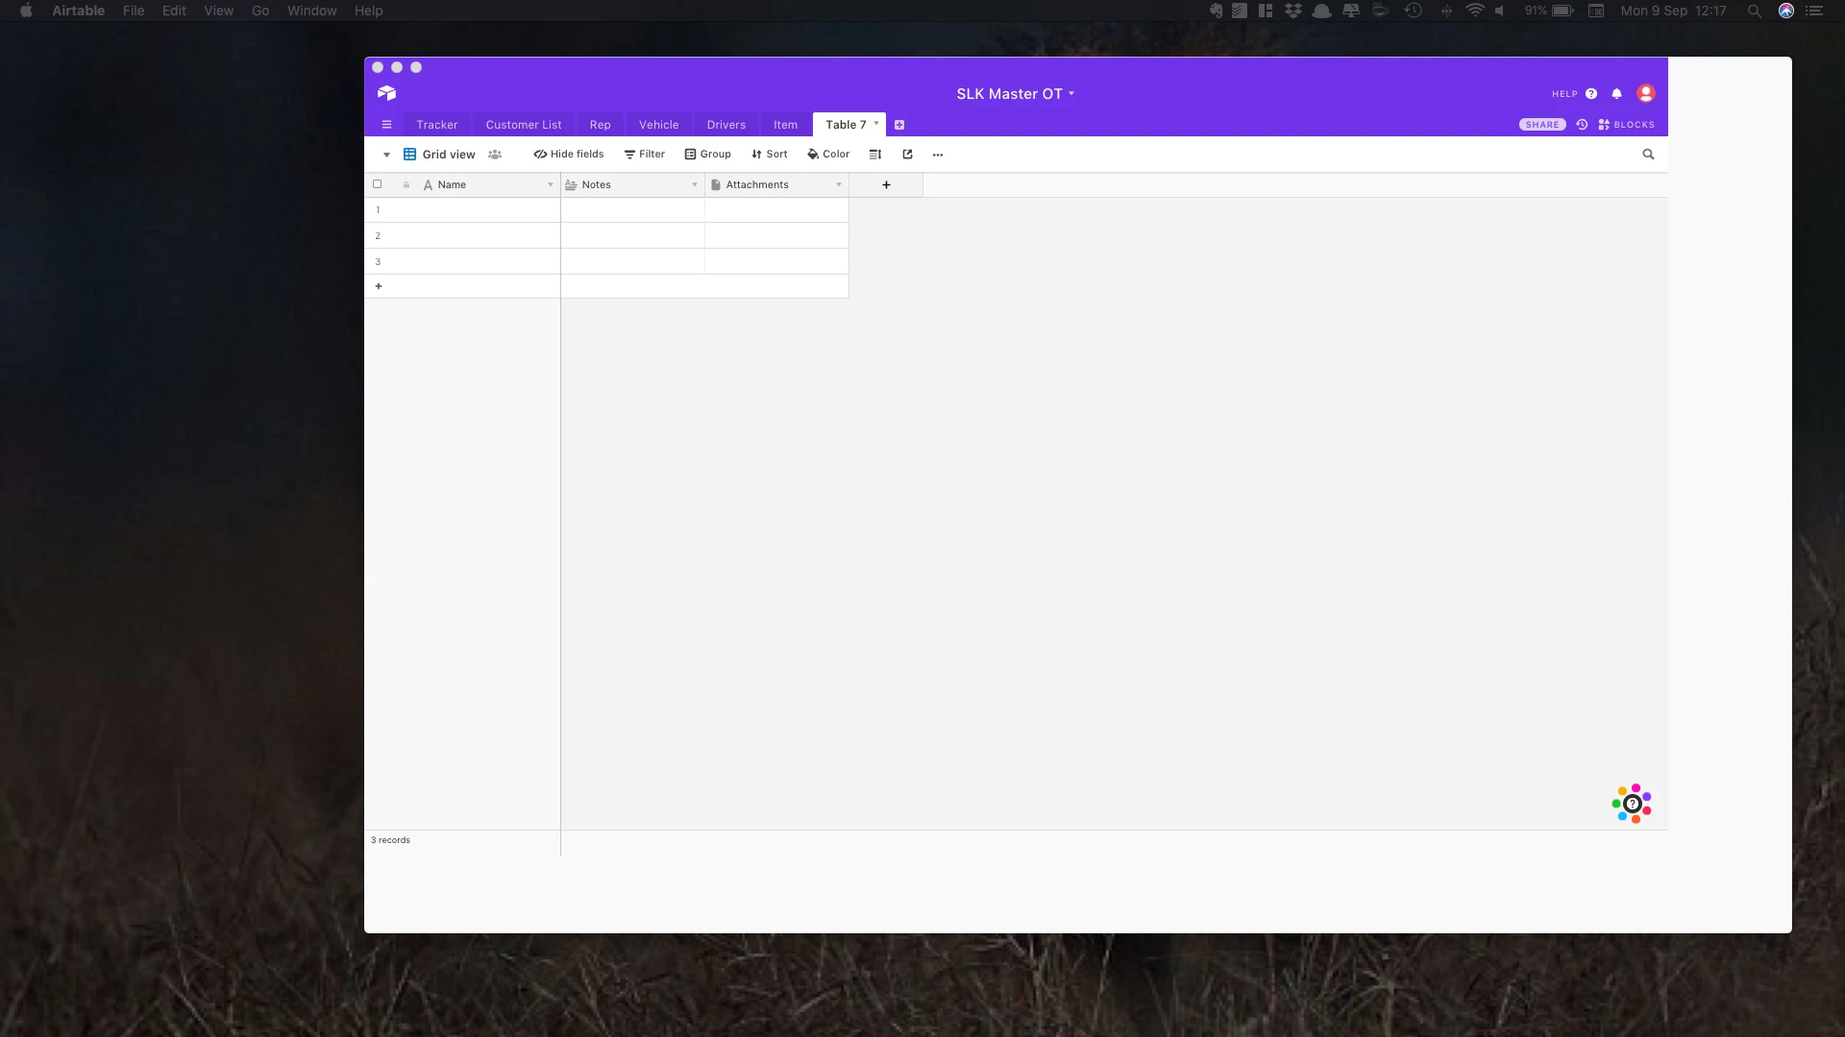Open the search magnifier in toolbar

tap(1648, 155)
